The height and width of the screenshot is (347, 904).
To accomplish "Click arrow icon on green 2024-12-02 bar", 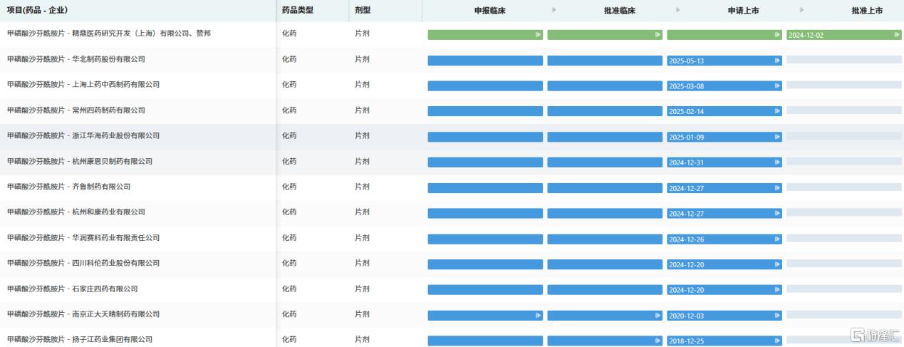I will point(897,34).
